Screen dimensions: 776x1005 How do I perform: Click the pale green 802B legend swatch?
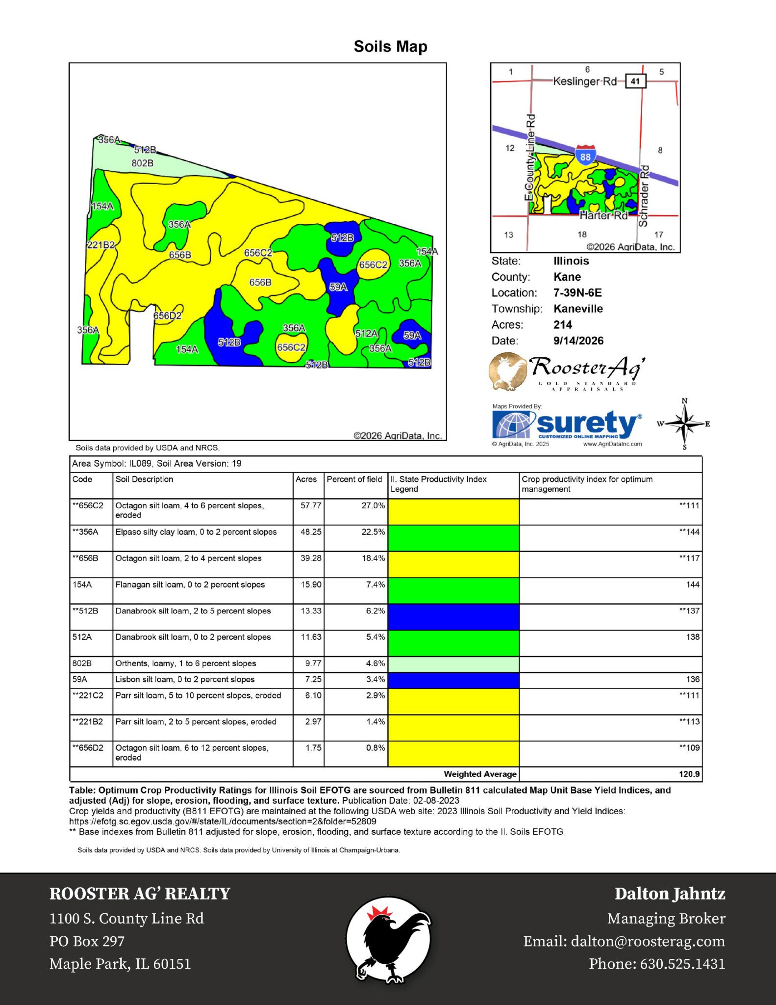(x=453, y=664)
